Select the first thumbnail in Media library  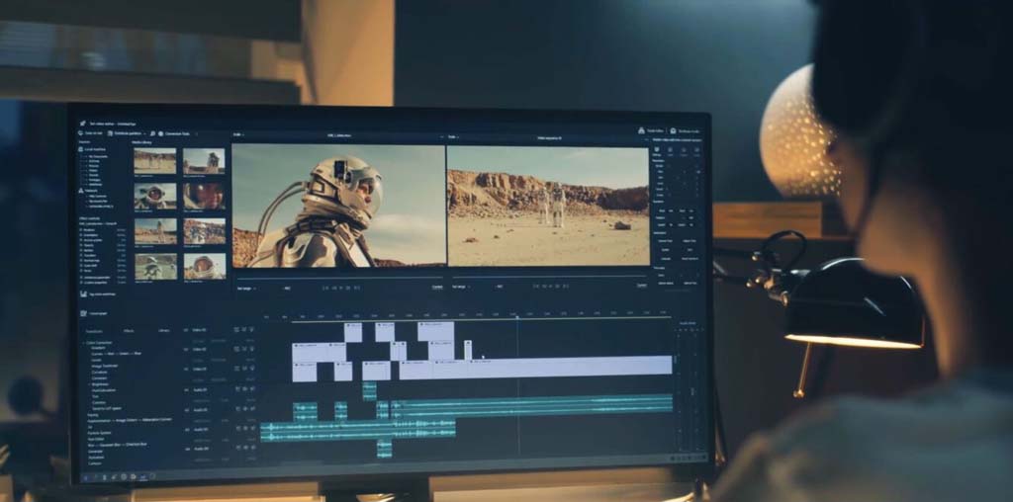pos(155,161)
